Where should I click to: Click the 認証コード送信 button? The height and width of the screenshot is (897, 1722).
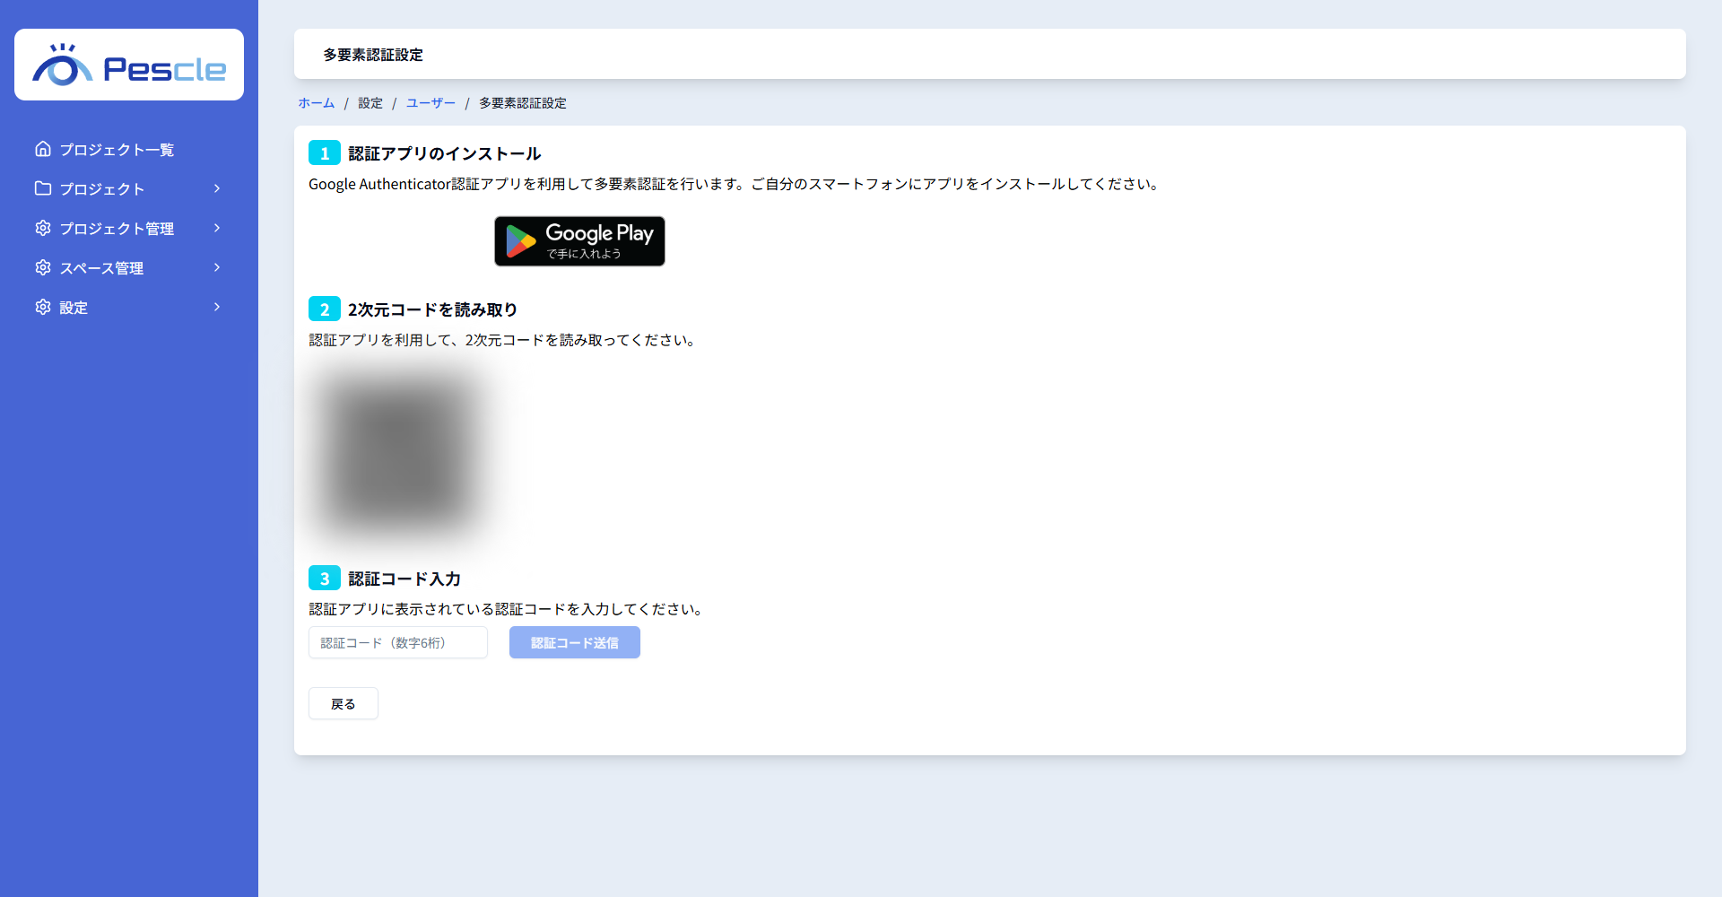click(575, 642)
